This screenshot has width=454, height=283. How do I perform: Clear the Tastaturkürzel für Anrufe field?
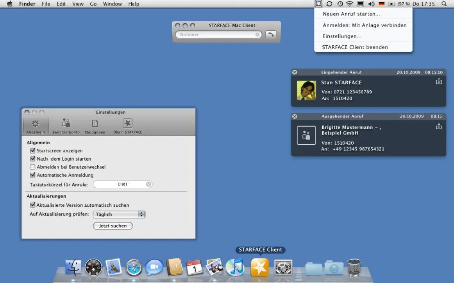[148, 184]
